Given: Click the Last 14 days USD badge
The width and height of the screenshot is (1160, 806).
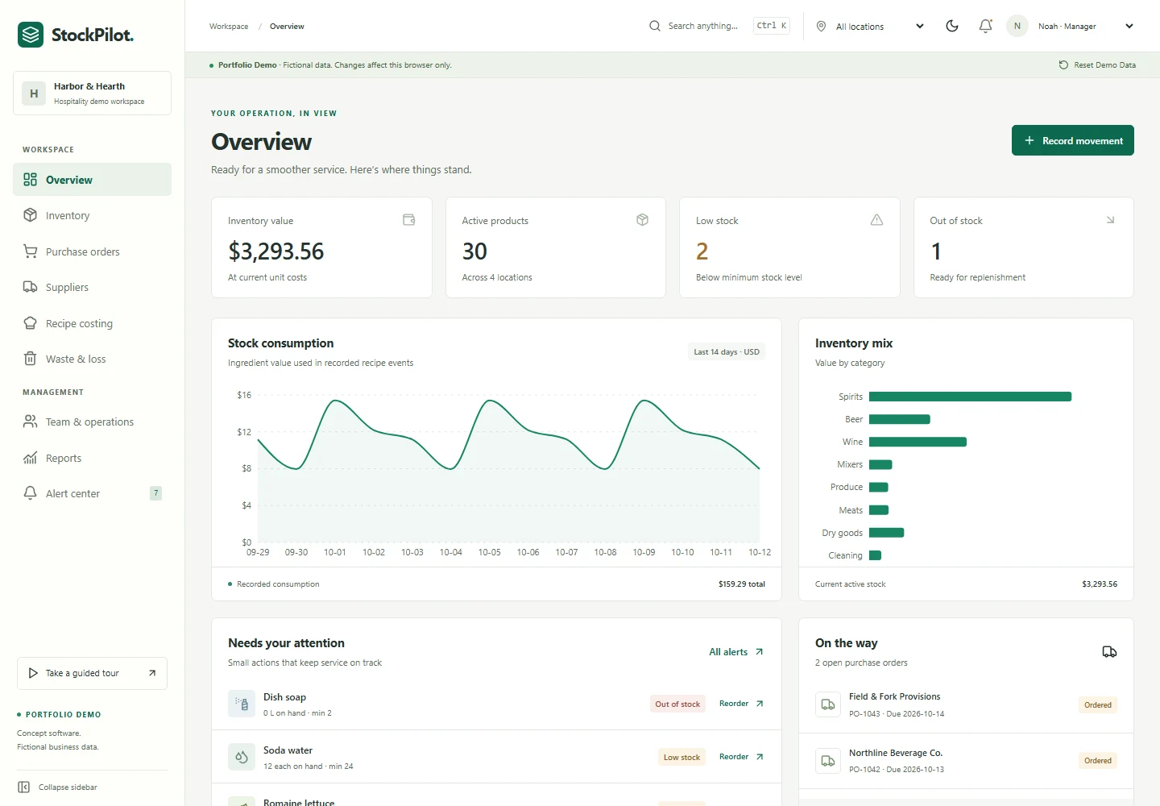Looking at the screenshot, I should click(x=727, y=352).
